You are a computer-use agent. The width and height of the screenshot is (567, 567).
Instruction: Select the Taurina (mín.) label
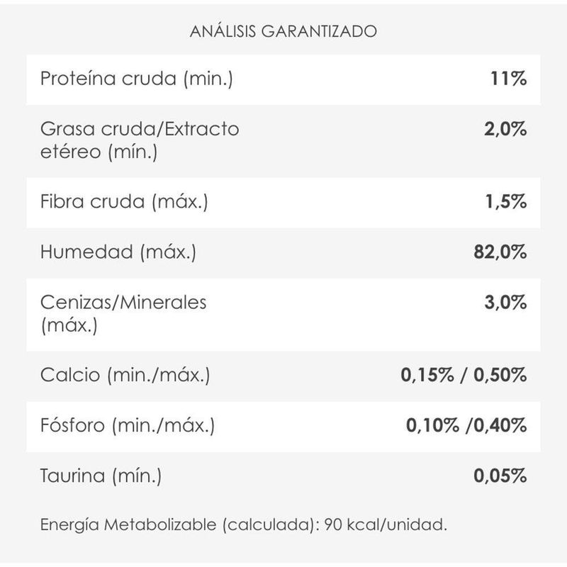101,476
